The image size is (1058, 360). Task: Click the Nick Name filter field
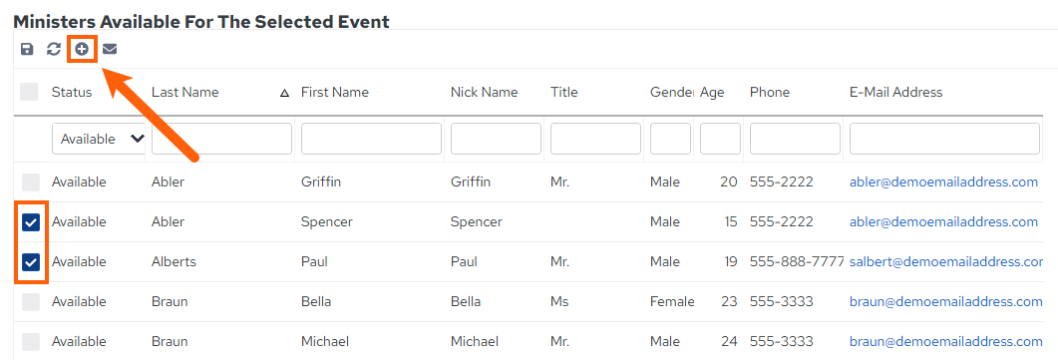coord(496,139)
